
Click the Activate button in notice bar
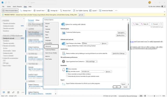click(x=81, y=15)
